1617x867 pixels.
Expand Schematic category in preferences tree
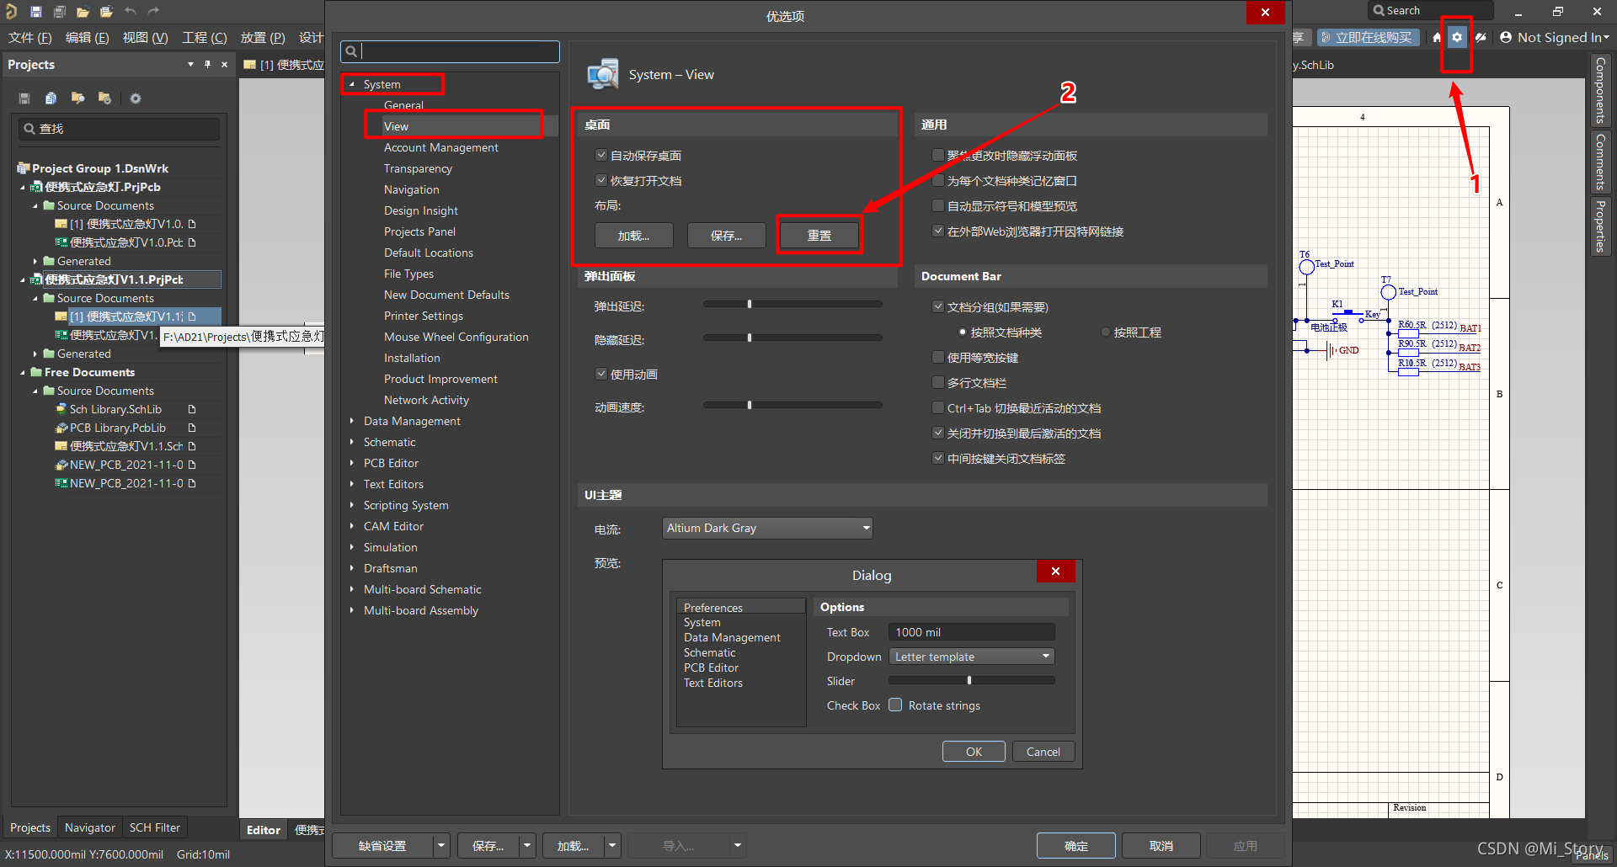coord(352,442)
